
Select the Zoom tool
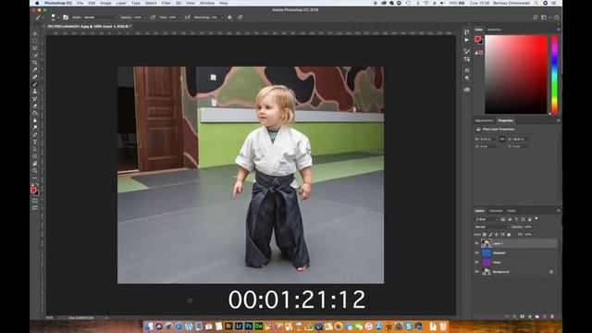pyautogui.click(x=35, y=170)
